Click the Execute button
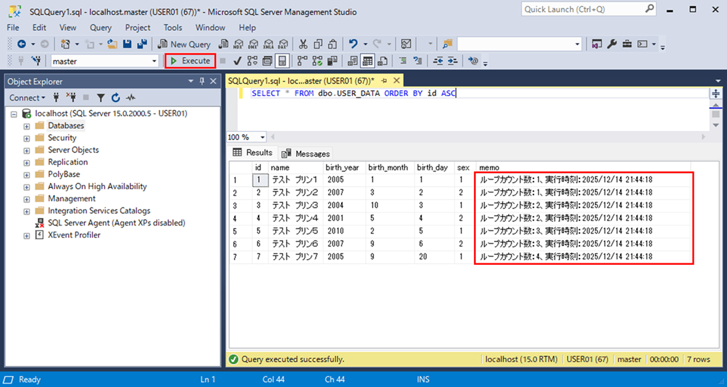The width and height of the screenshot is (727, 387). (190, 61)
